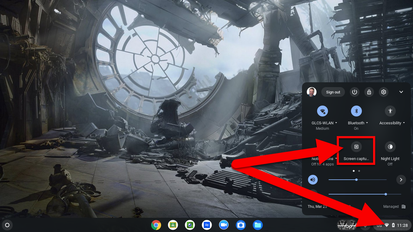Open Accessibility options icon

click(x=390, y=111)
